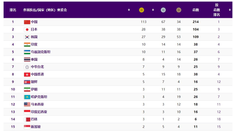Screen dimensions: 234x131
Task: Click the Japan flag icon
Action: (x=27, y=29)
